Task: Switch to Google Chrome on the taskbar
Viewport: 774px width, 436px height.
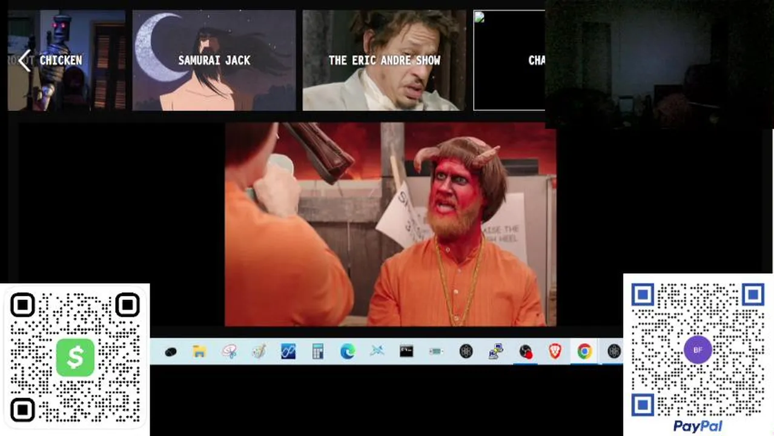Action: pyautogui.click(x=584, y=351)
